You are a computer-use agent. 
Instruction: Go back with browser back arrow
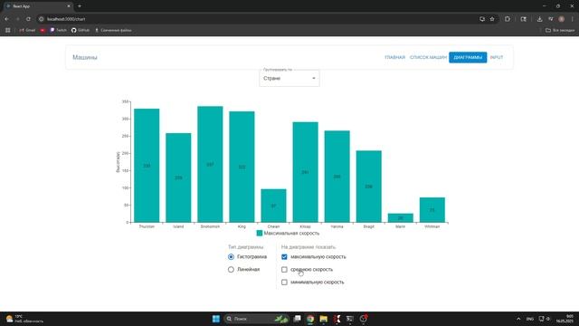[7, 19]
